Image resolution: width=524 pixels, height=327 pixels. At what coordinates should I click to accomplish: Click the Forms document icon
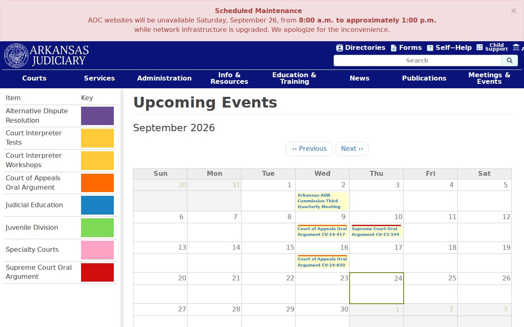coord(393,48)
